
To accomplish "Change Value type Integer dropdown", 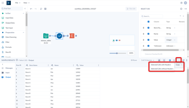I will [x=171, y=40].
